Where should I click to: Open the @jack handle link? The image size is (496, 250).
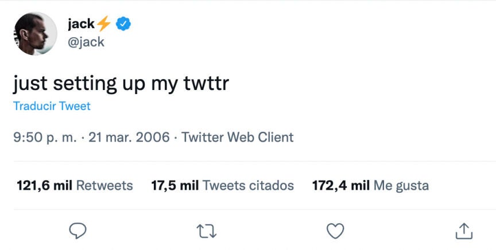click(x=86, y=42)
